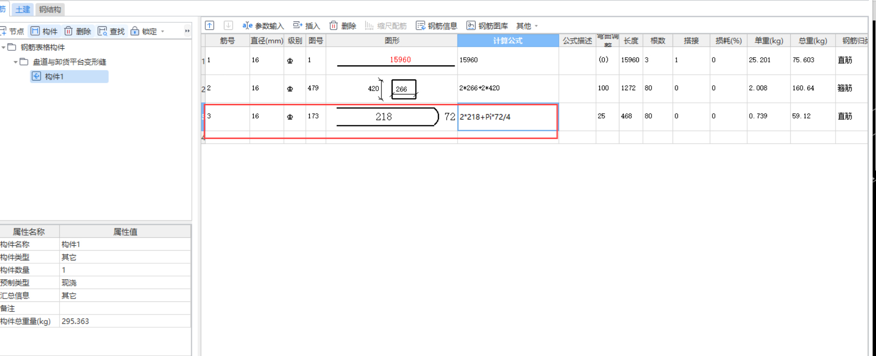This screenshot has height=356, width=876.
Task: Click the 节点 add node icon
Action: 3,31
